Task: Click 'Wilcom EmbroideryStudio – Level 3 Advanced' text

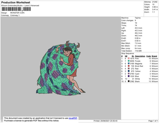Action: 20,6
